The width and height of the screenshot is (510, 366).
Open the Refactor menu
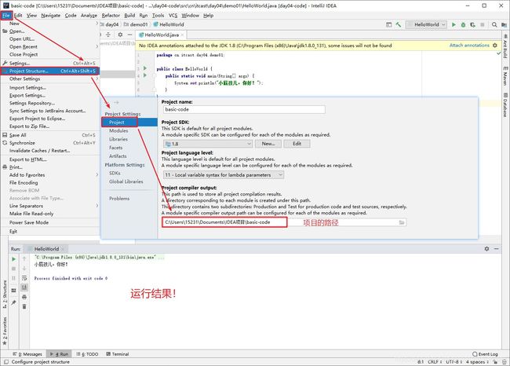coord(111,15)
